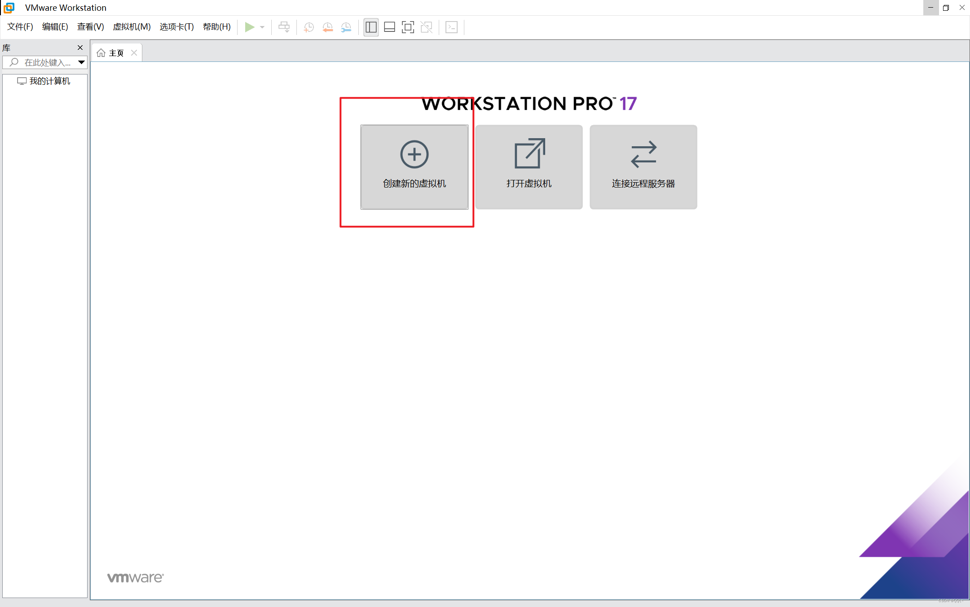Open the 查看(V) menu
Viewport: 970px width, 607px height.
[90, 27]
